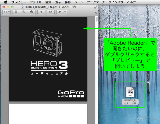Screen dimensions: 160x124
Task: Open the 編集 menu
Action: coord(48,2)
